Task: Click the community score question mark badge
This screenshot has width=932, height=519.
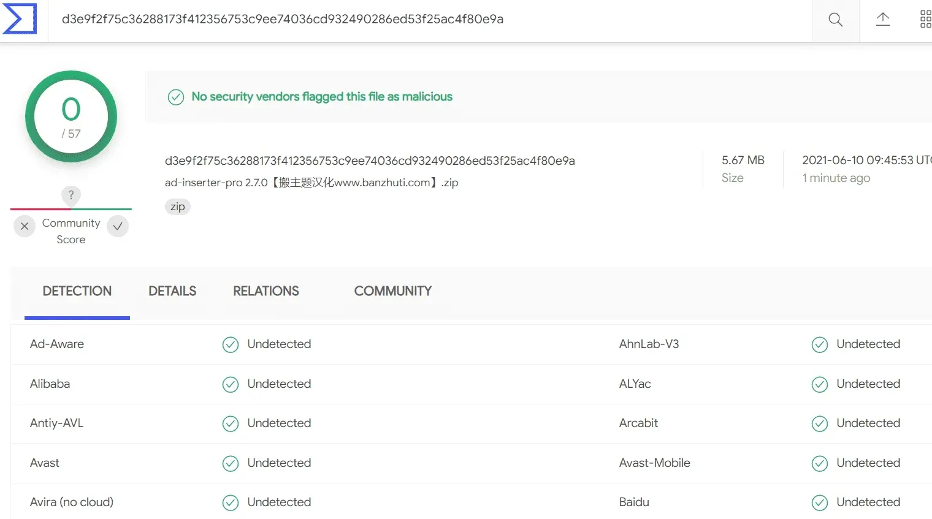Action: tap(71, 195)
